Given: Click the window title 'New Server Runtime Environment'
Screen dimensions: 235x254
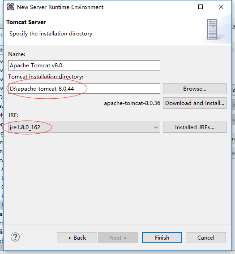Looking at the screenshot, I should point(60,7).
